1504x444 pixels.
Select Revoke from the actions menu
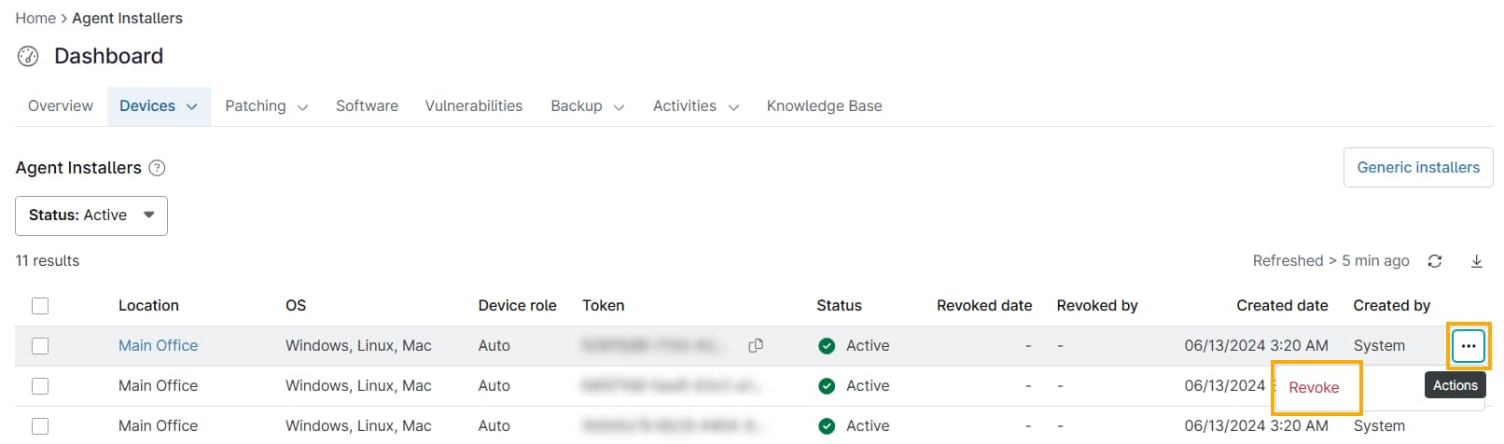1314,388
